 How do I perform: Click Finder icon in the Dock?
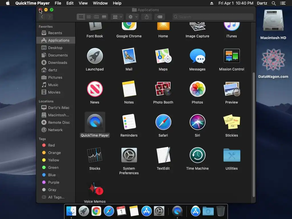71,211
